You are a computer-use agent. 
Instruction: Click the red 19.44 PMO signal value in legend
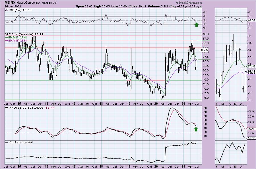(x=50, y=108)
